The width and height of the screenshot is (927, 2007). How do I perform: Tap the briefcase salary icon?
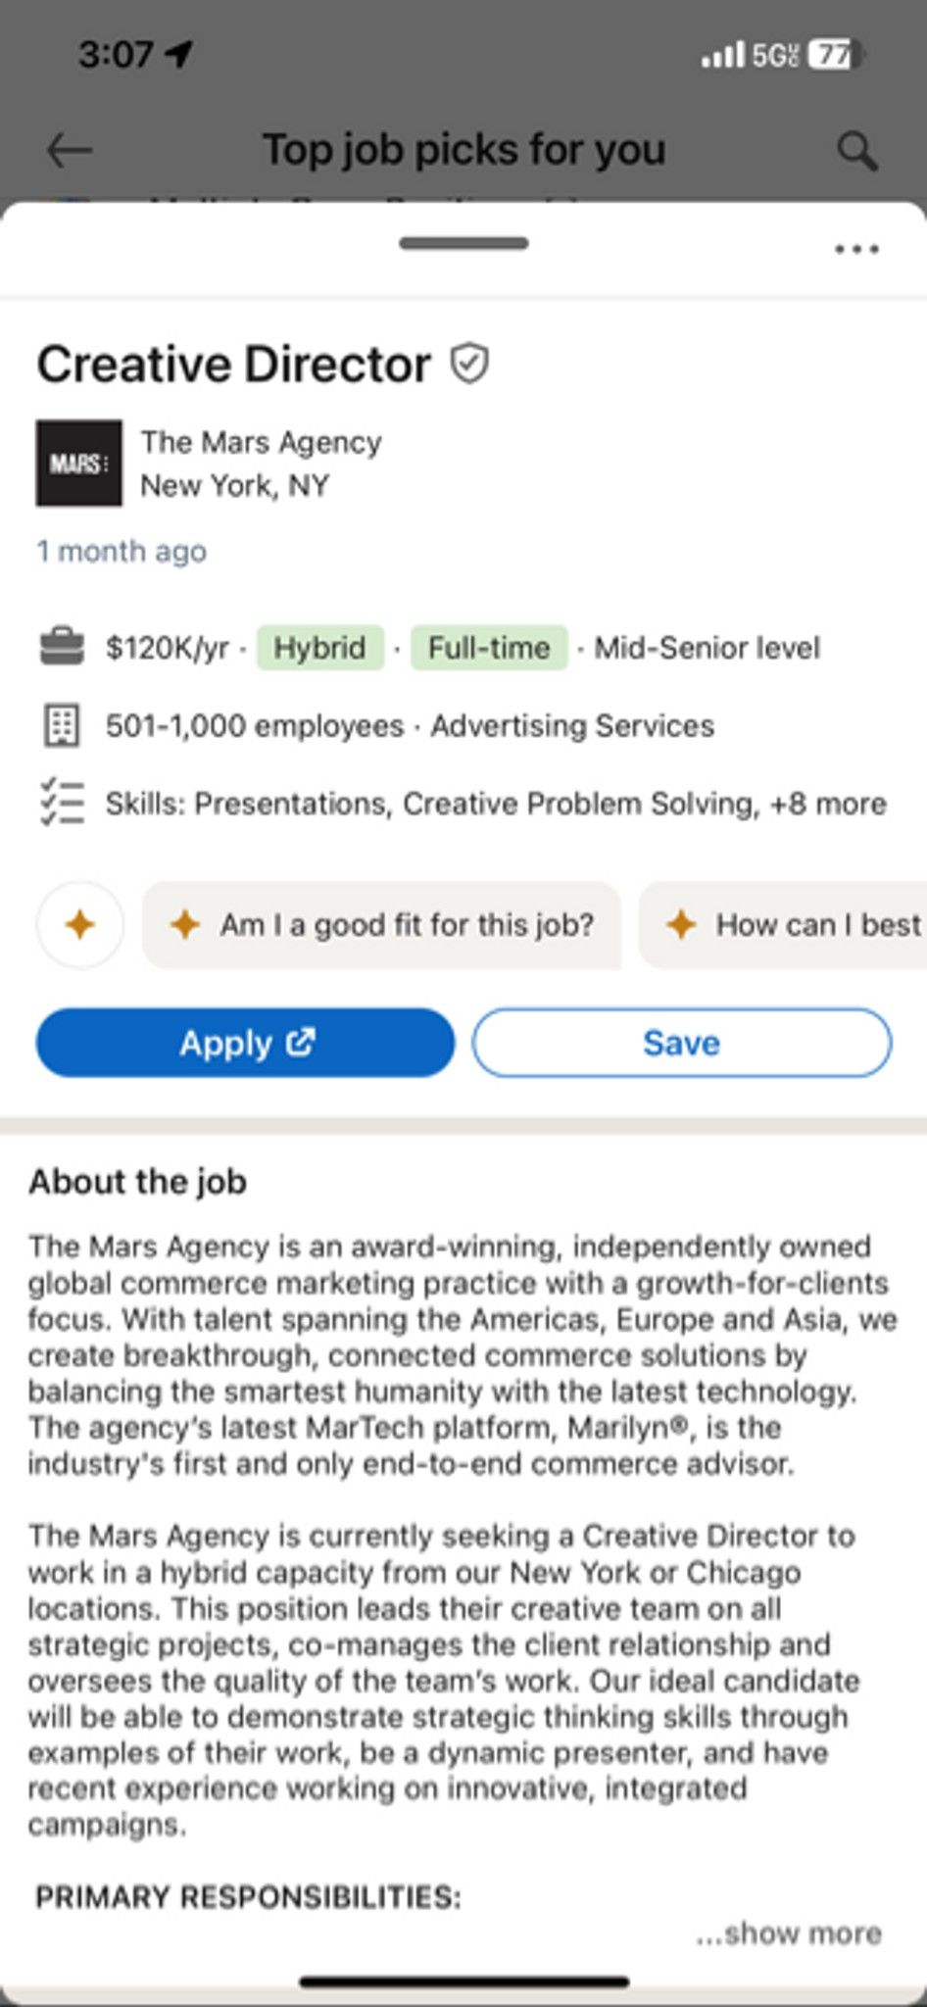coord(62,648)
